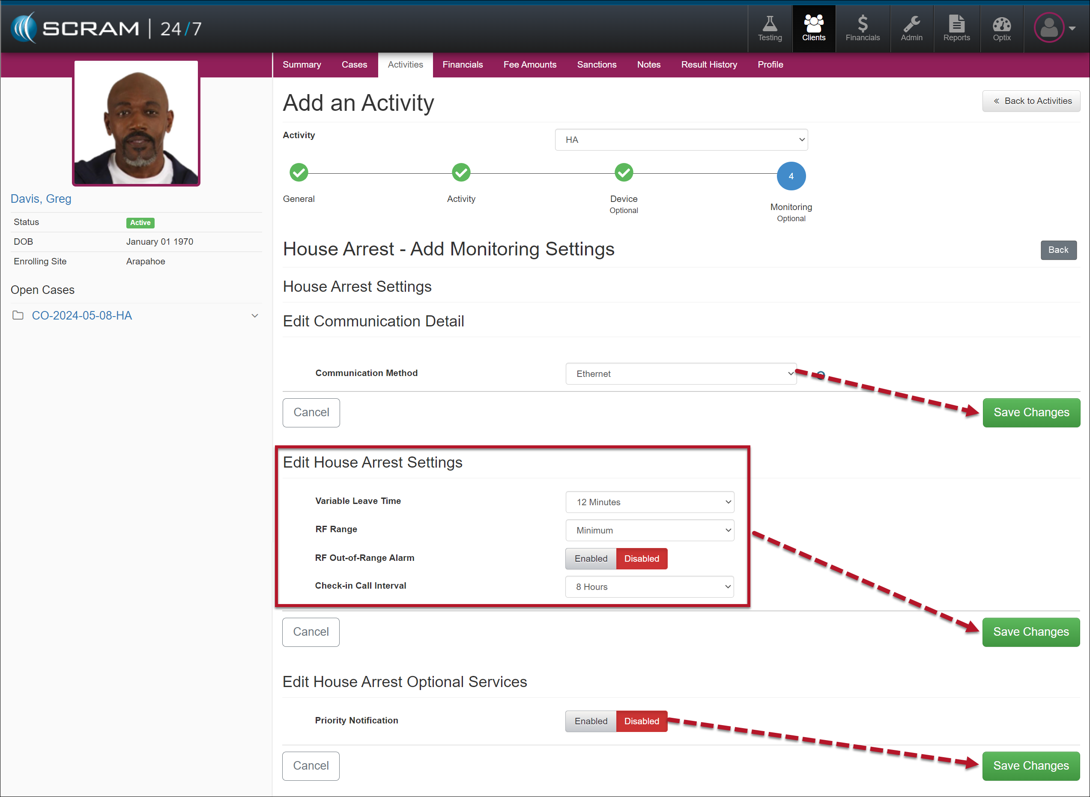1090x797 pixels.
Task: Enable the RF Out-of-Range Alarm
Action: (x=591, y=558)
